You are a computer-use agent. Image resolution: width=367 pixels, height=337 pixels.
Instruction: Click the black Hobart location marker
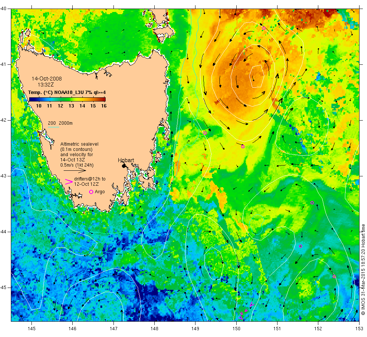[124, 166]
